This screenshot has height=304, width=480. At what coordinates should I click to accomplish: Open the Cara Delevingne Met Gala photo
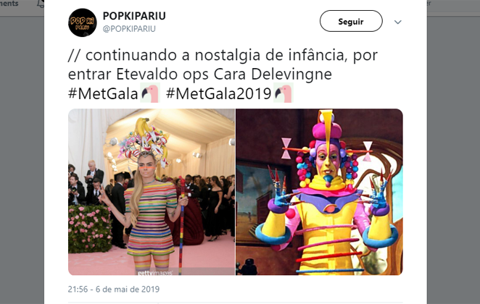(x=152, y=192)
